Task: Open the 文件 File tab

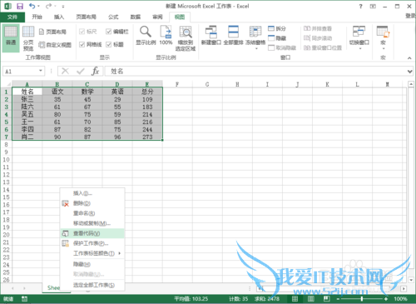Action: coord(12,17)
